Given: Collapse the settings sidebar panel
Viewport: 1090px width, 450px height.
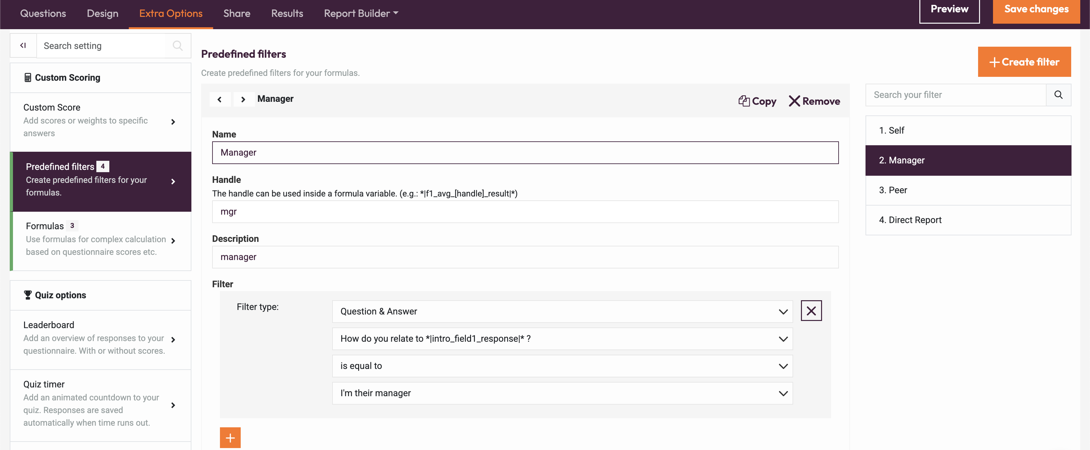Looking at the screenshot, I should 23,45.
